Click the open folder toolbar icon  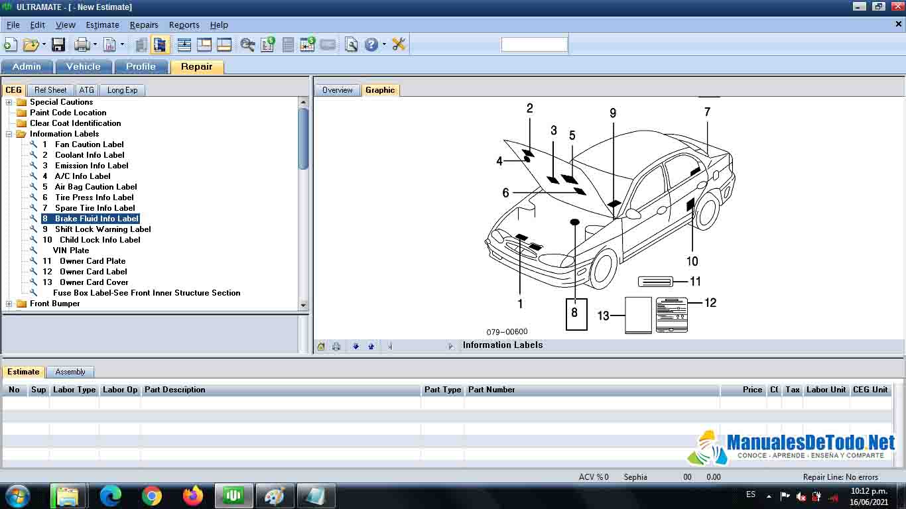tap(31, 44)
